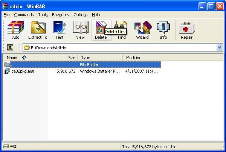
Task: Sort by the Size column header
Action: coord(63,58)
